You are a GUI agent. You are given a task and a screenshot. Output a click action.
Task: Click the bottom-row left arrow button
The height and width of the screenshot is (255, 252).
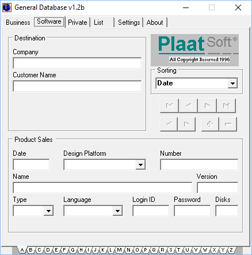click(x=169, y=124)
